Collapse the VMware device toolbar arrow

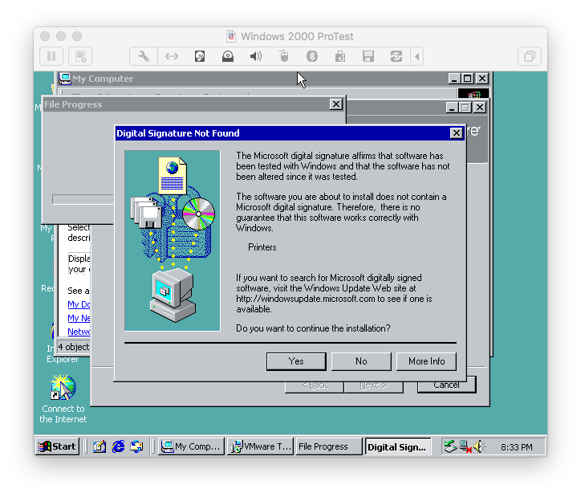coord(416,56)
